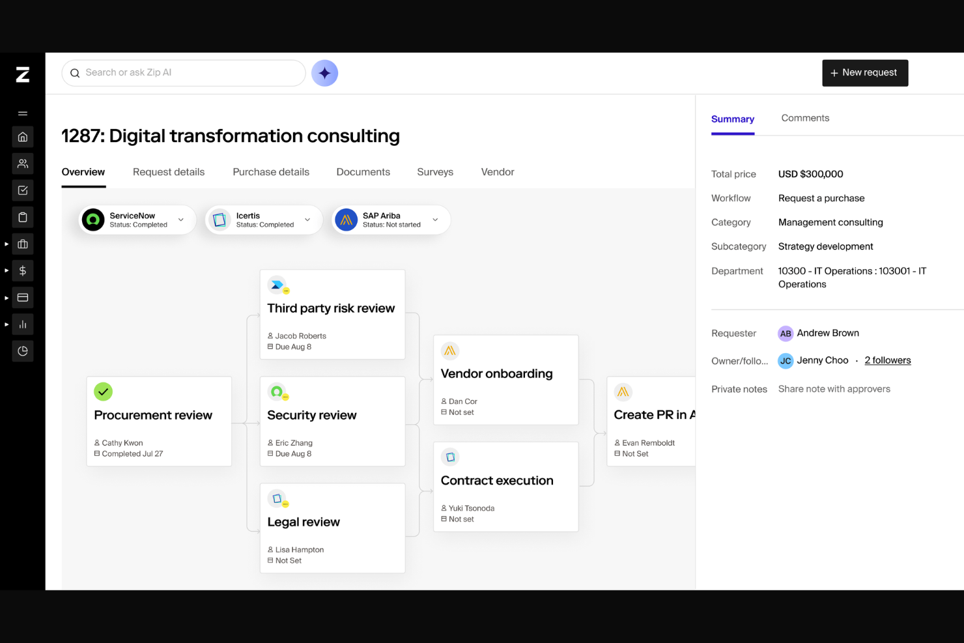Expand the ServiceNow status dropdown
The height and width of the screenshot is (643, 964).
[181, 220]
